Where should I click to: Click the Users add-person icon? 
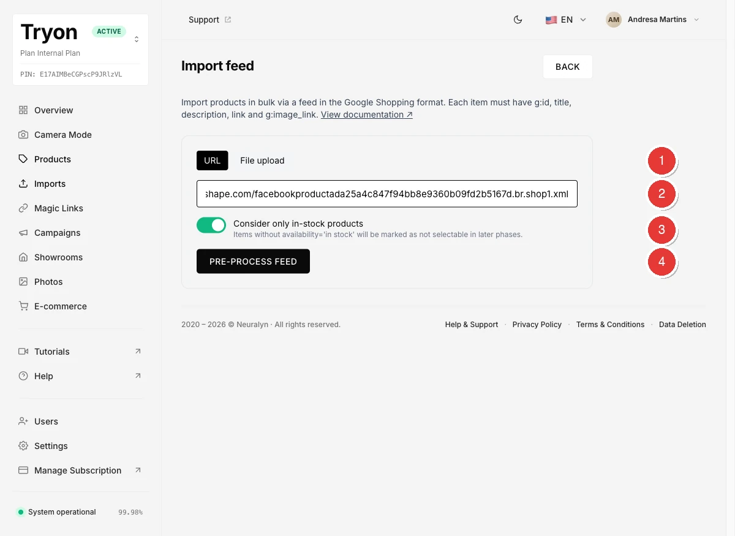(23, 421)
